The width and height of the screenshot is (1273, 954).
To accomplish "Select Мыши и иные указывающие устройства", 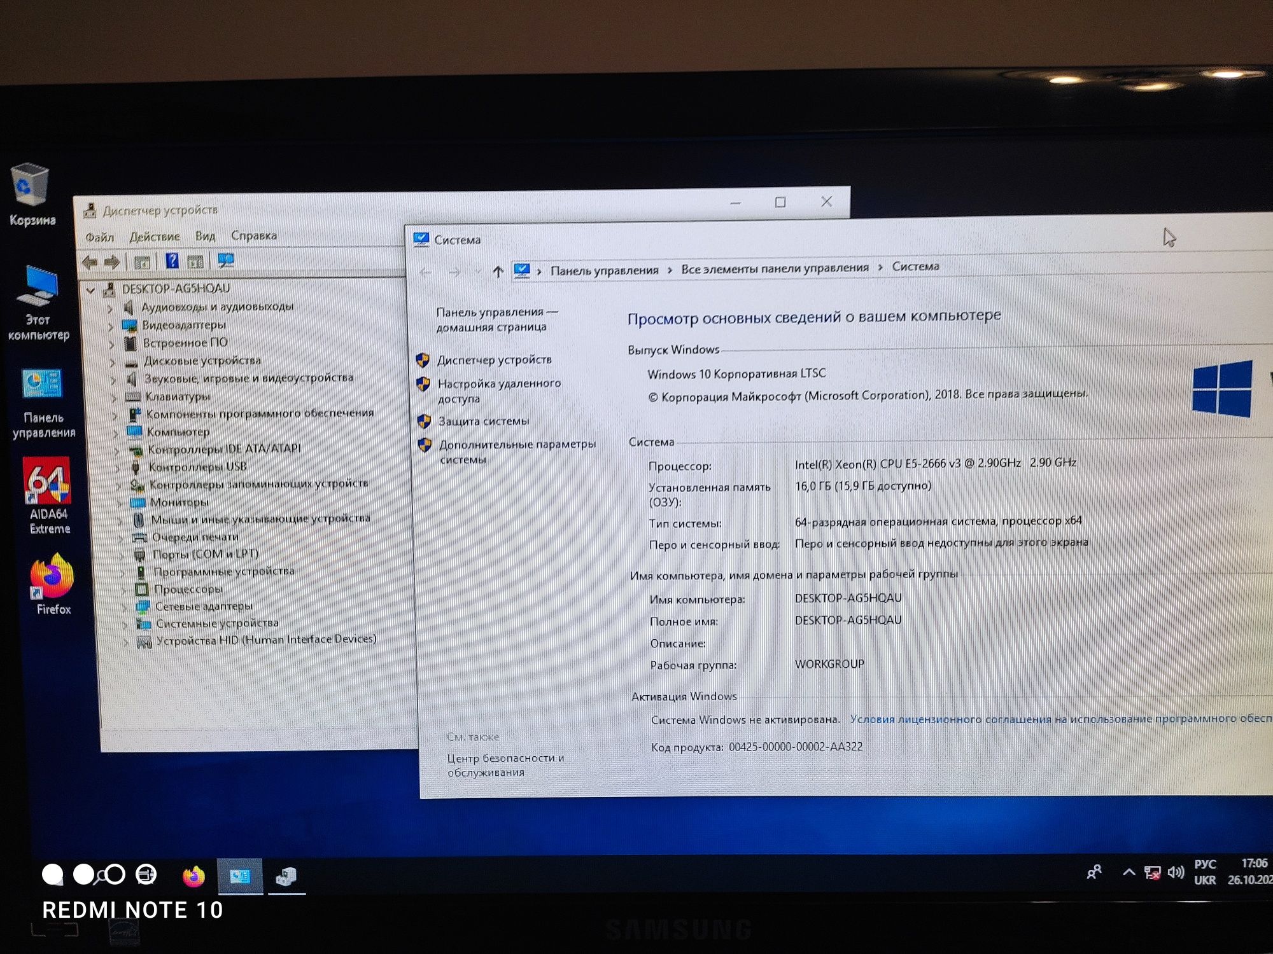I will coord(260,519).
